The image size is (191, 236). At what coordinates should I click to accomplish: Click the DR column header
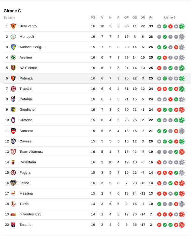143,17
